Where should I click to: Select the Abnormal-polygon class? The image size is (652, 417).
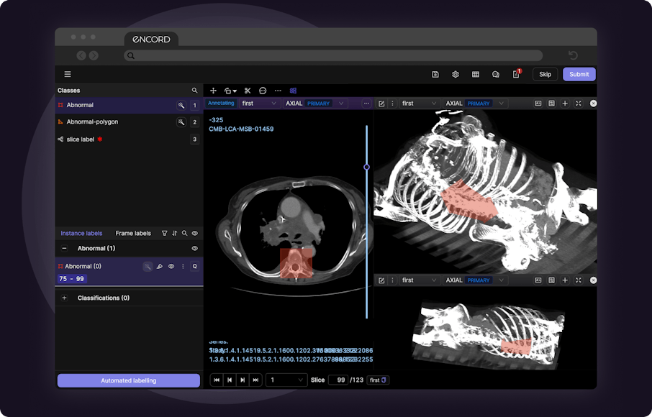point(92,122)
